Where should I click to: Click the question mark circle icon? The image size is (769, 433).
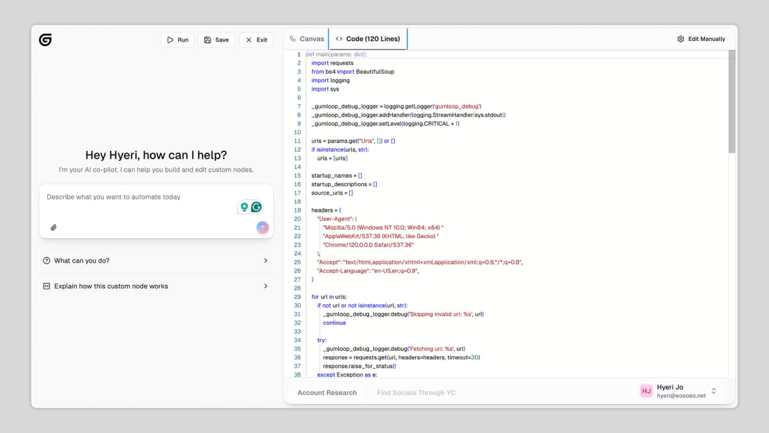pos(46,260)
